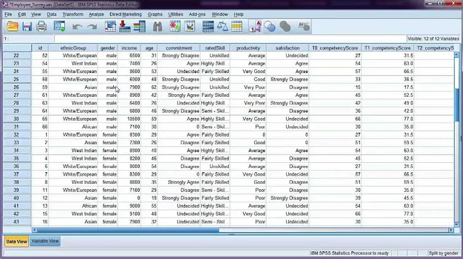Open the Window menu
Screen dimensions: 463x259
pos(220,14)
